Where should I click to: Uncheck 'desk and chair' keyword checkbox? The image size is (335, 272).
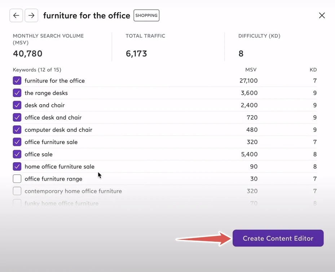coord(17,105)
